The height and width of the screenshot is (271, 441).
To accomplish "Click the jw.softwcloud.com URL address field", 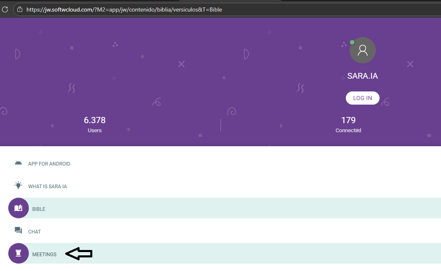I will click(x=124, y=9).
